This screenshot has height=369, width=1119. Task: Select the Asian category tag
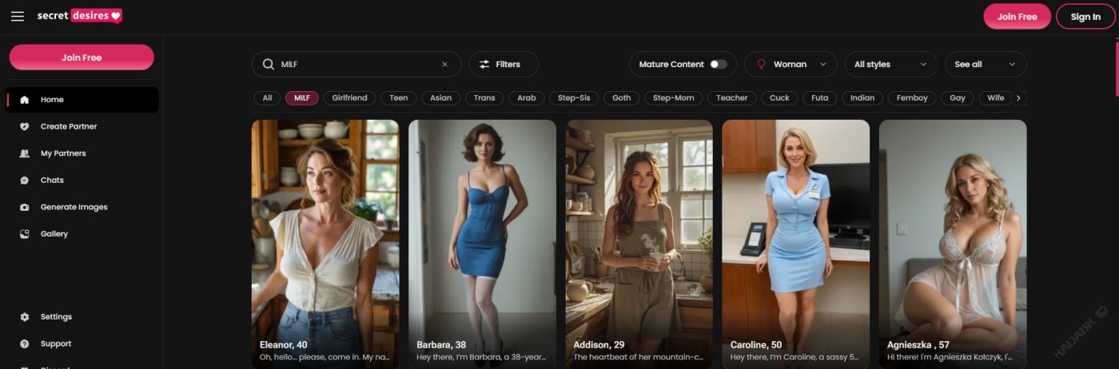441,98
